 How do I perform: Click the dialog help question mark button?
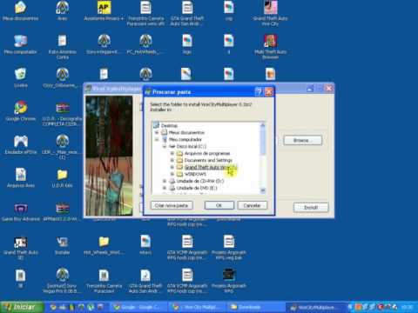click(259, 92)
